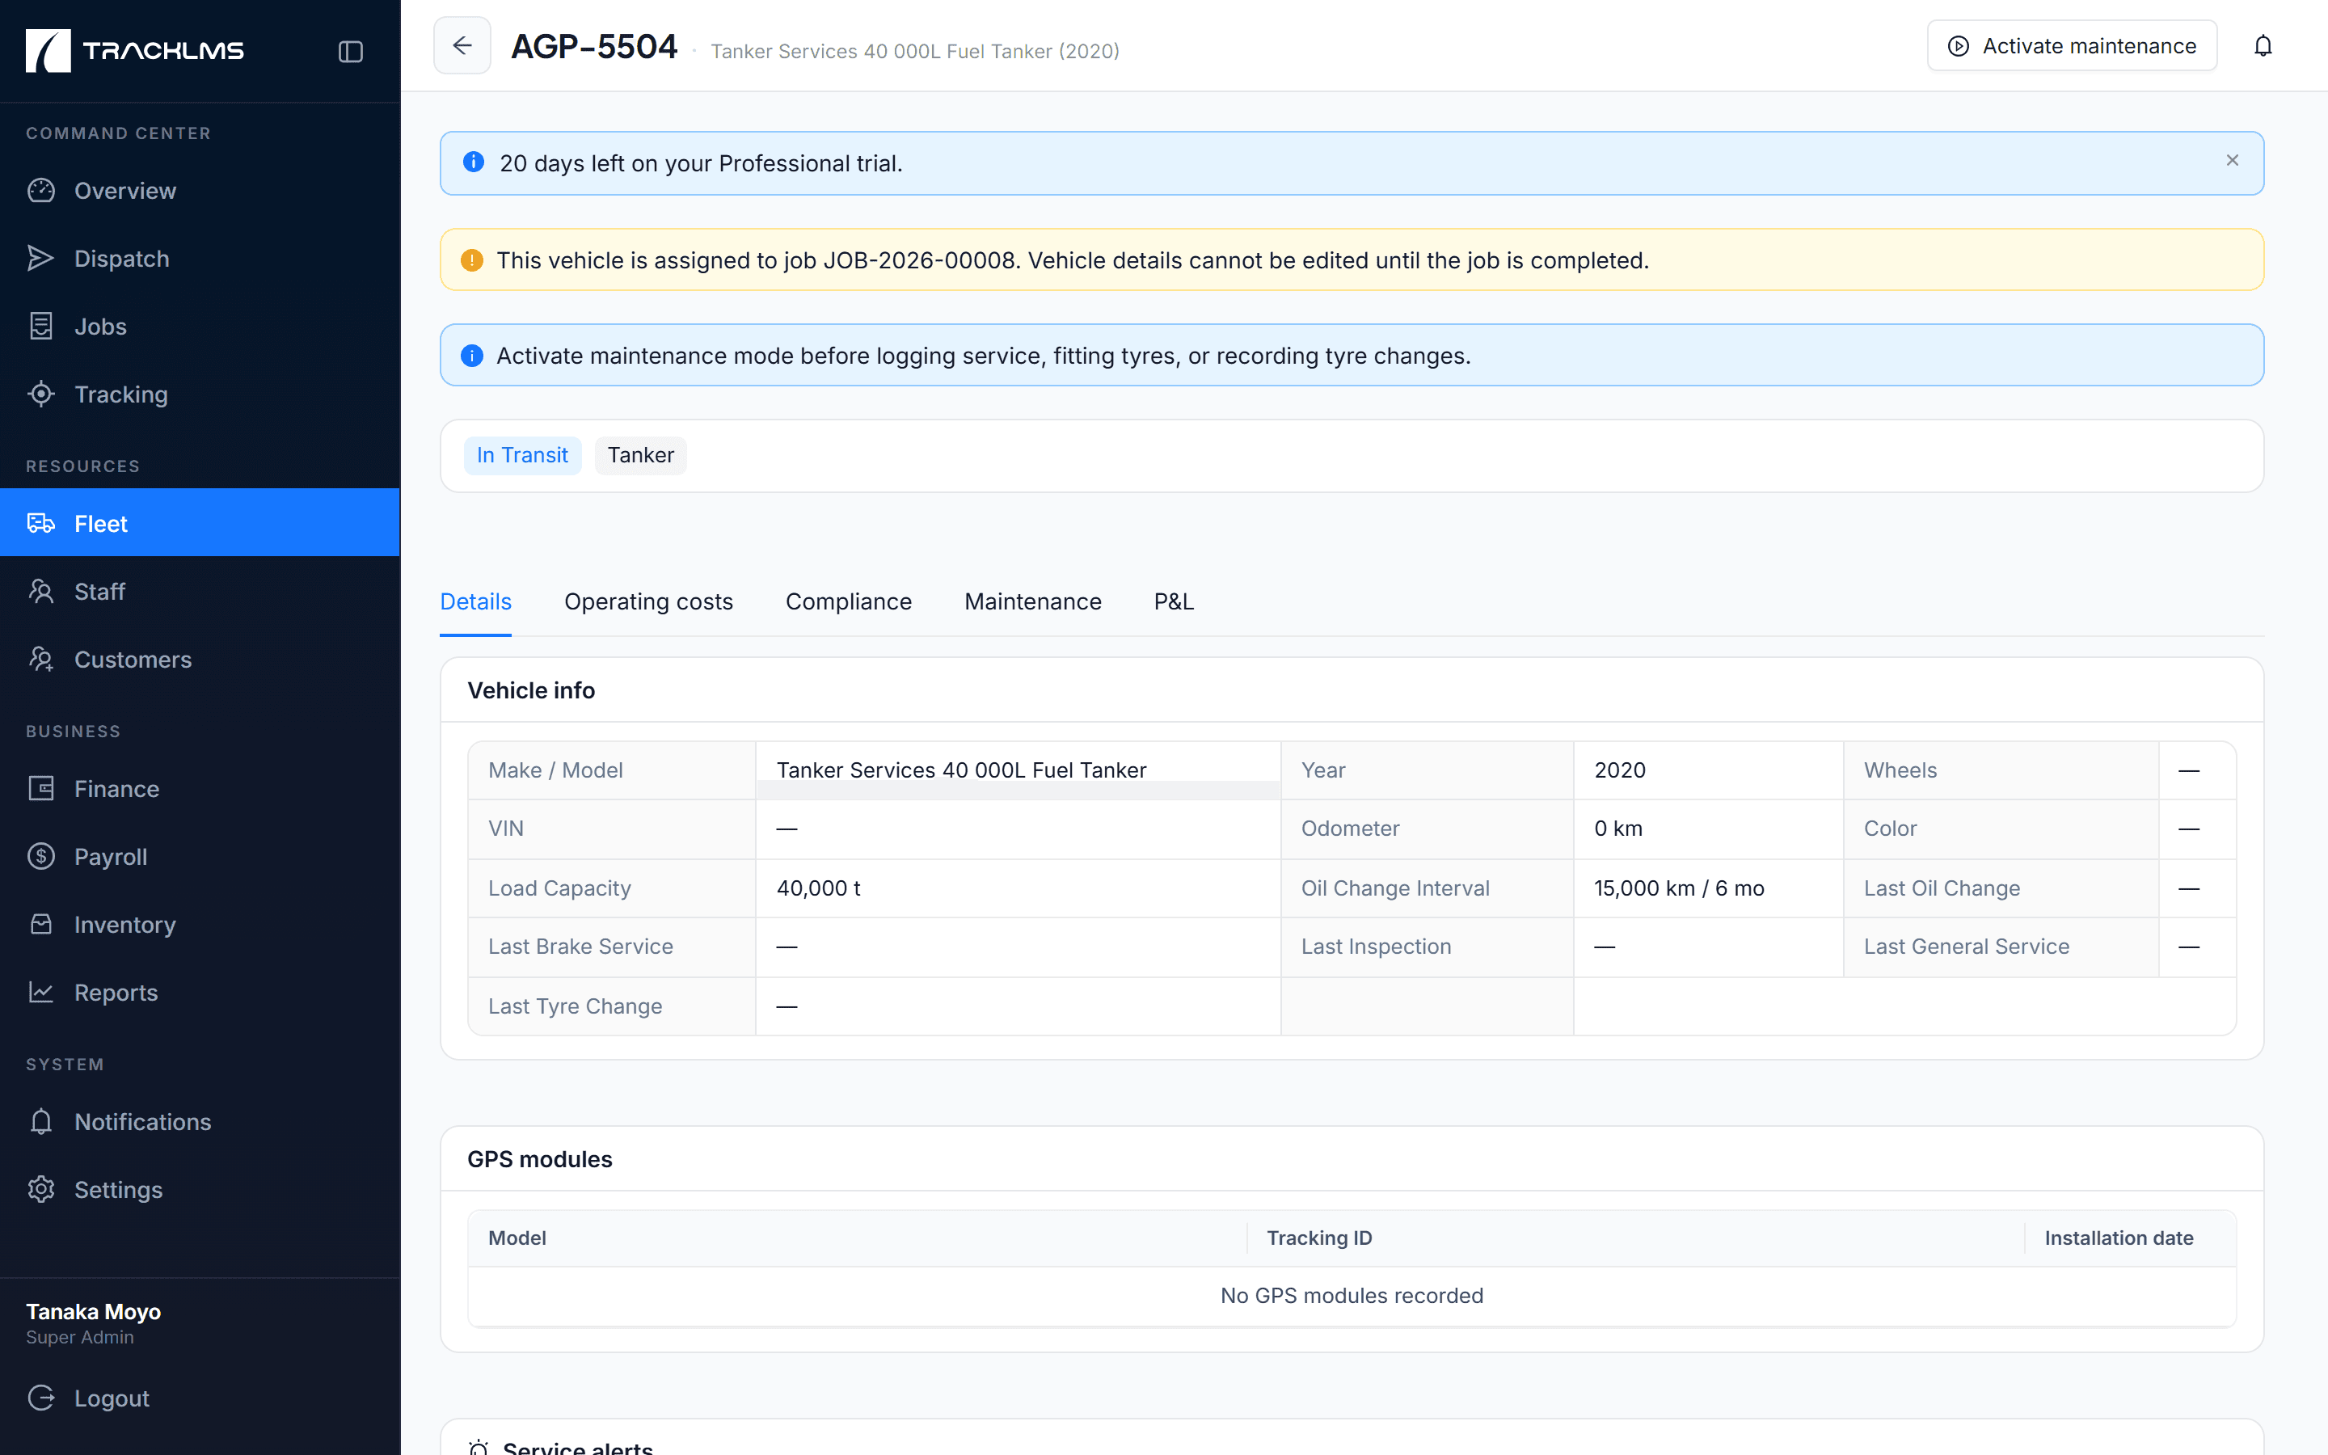2328x1455 pixels.
Task: Click the Tracking ID column header
Action: (x=1319, y=1238)
